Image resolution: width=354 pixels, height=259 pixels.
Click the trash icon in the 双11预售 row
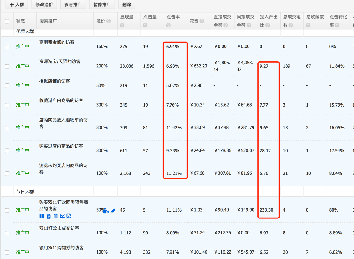pyautogui.click(x=56, y=216)
